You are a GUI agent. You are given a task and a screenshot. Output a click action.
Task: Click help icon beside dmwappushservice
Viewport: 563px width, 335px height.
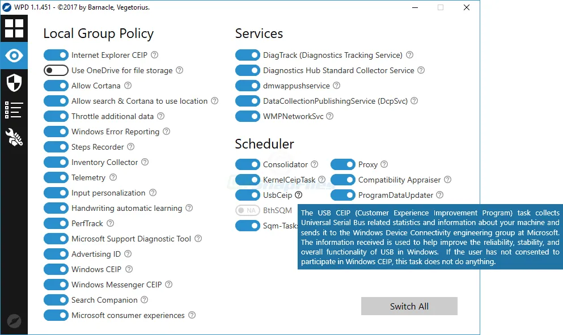pos(336,86)
